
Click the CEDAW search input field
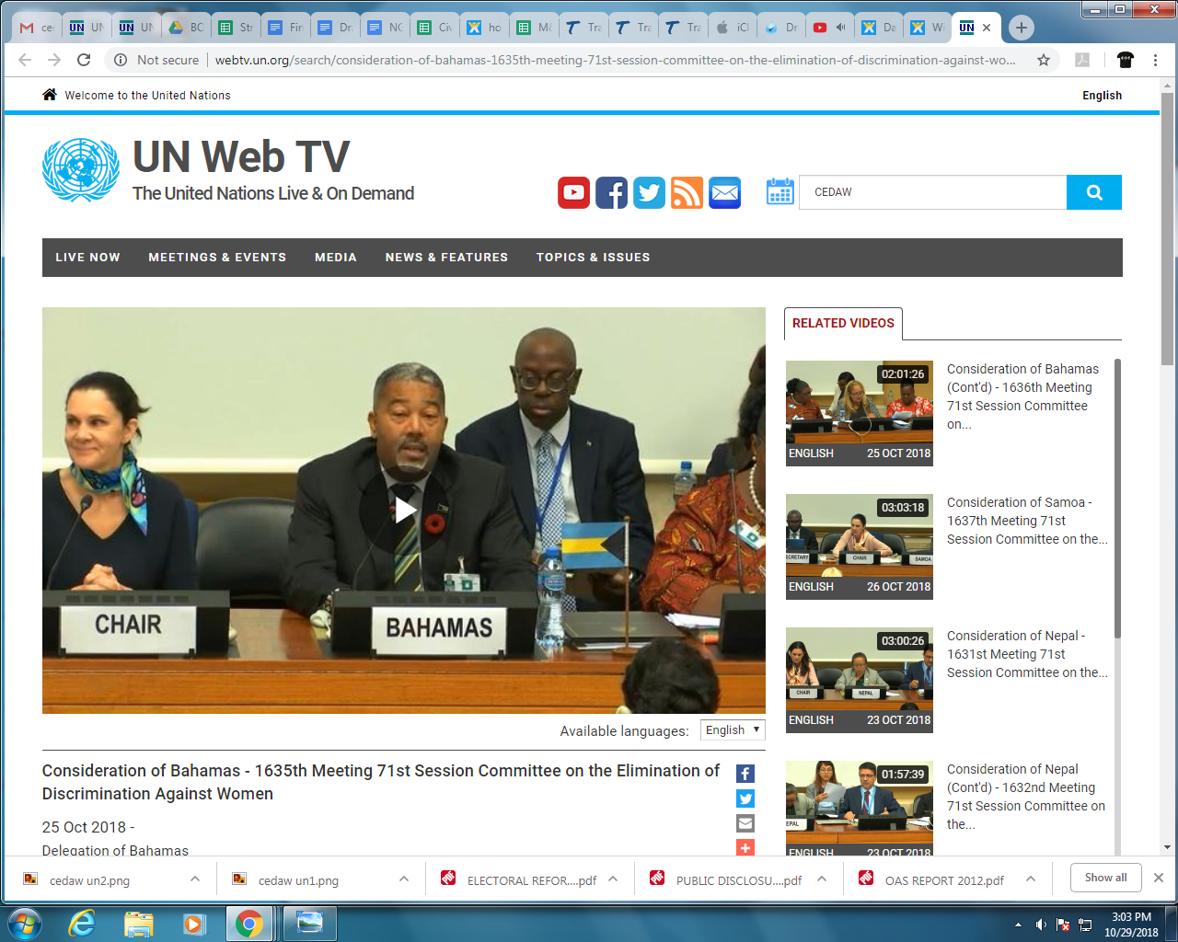tap(933, 192)
